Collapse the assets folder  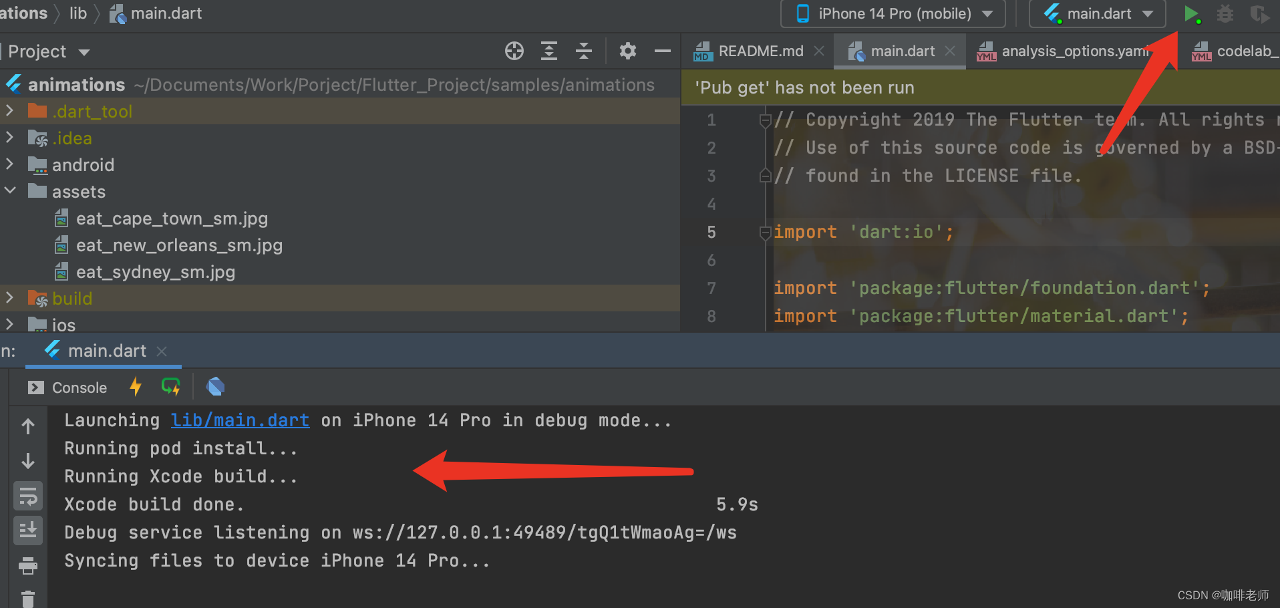(x=9, y=191)
